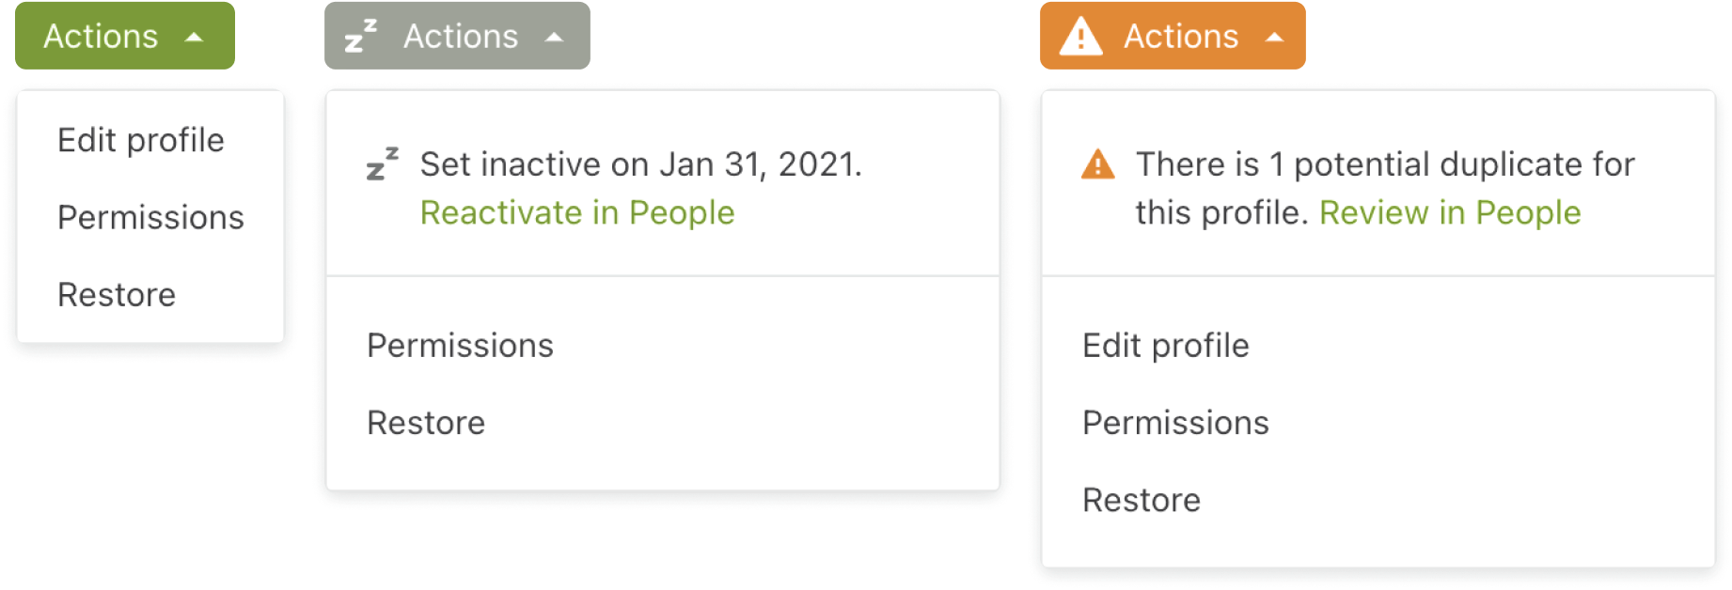Collapse the gray Actions dropdown arrow
Image resolution: width=1732 pixels, height=590 pixels.
pyautogui.click(x=554, y=37)
